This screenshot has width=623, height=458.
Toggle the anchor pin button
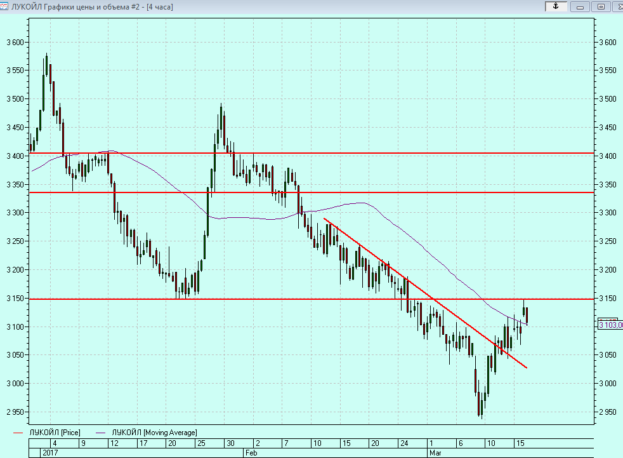[x=556, y=6]
